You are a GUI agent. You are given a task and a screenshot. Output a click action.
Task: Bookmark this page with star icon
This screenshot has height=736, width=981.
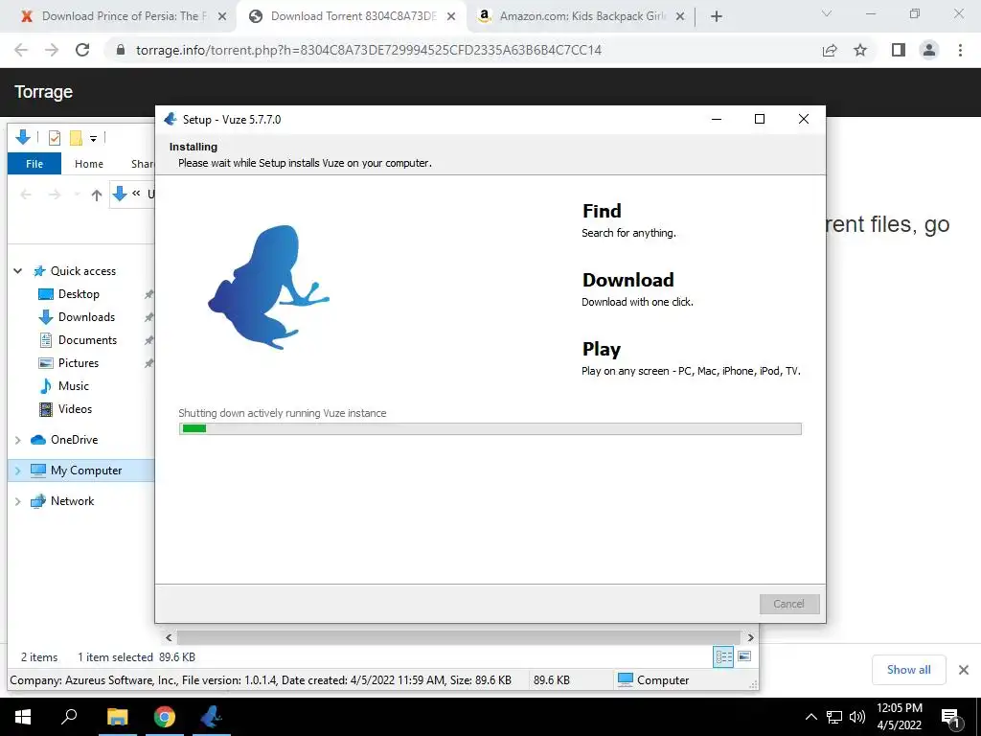[x=860, y=50]
